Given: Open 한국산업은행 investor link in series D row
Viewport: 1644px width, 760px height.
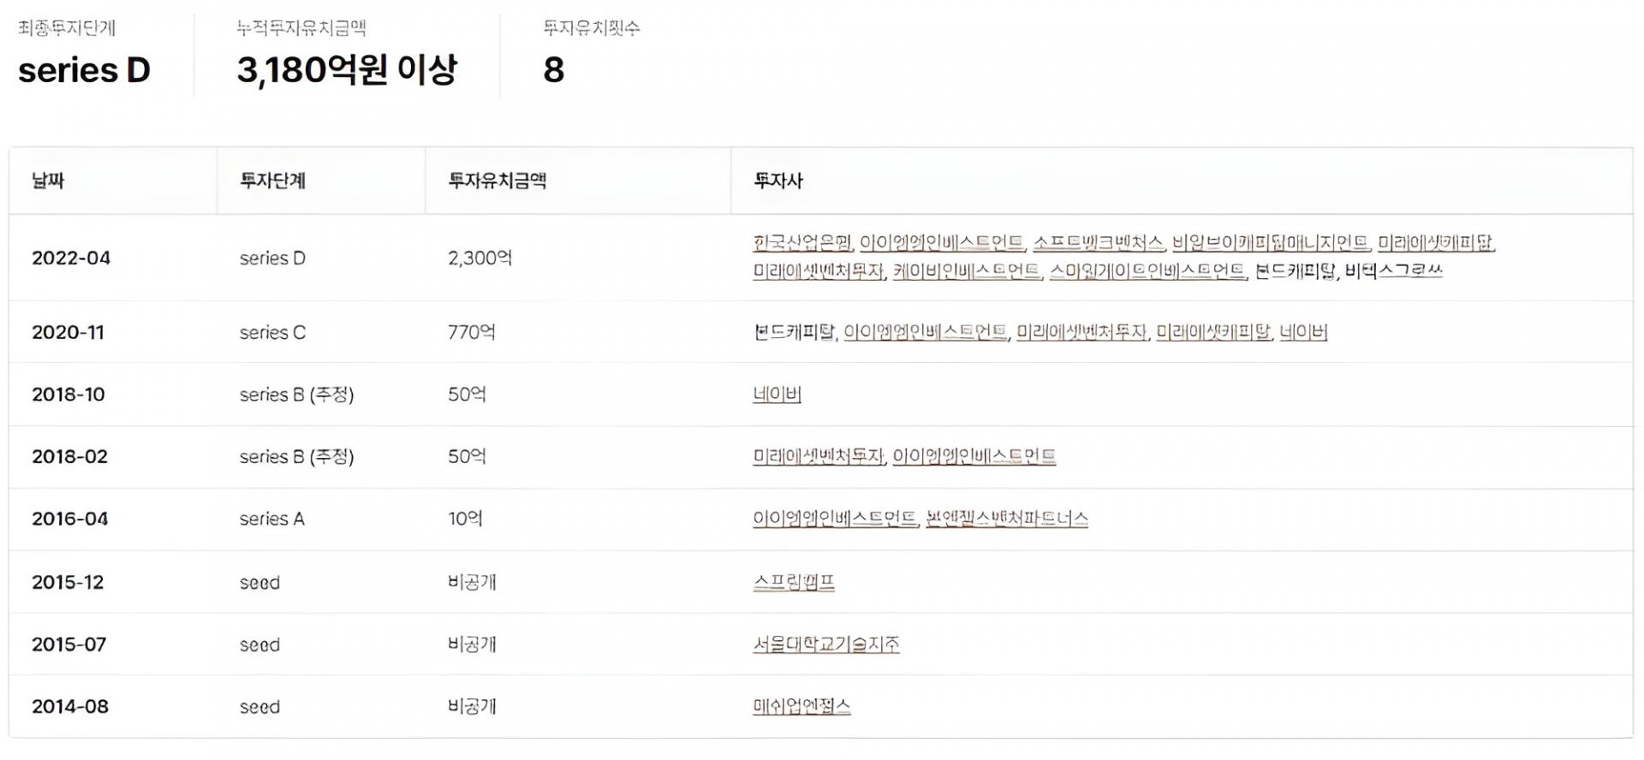Looking at the screenshot, I should [x=802, y=243].
